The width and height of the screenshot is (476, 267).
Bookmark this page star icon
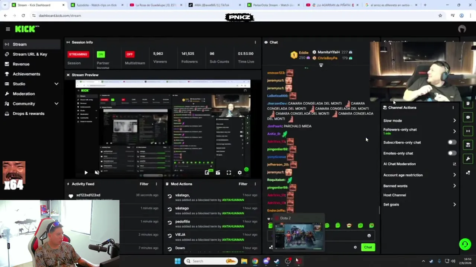440,16
